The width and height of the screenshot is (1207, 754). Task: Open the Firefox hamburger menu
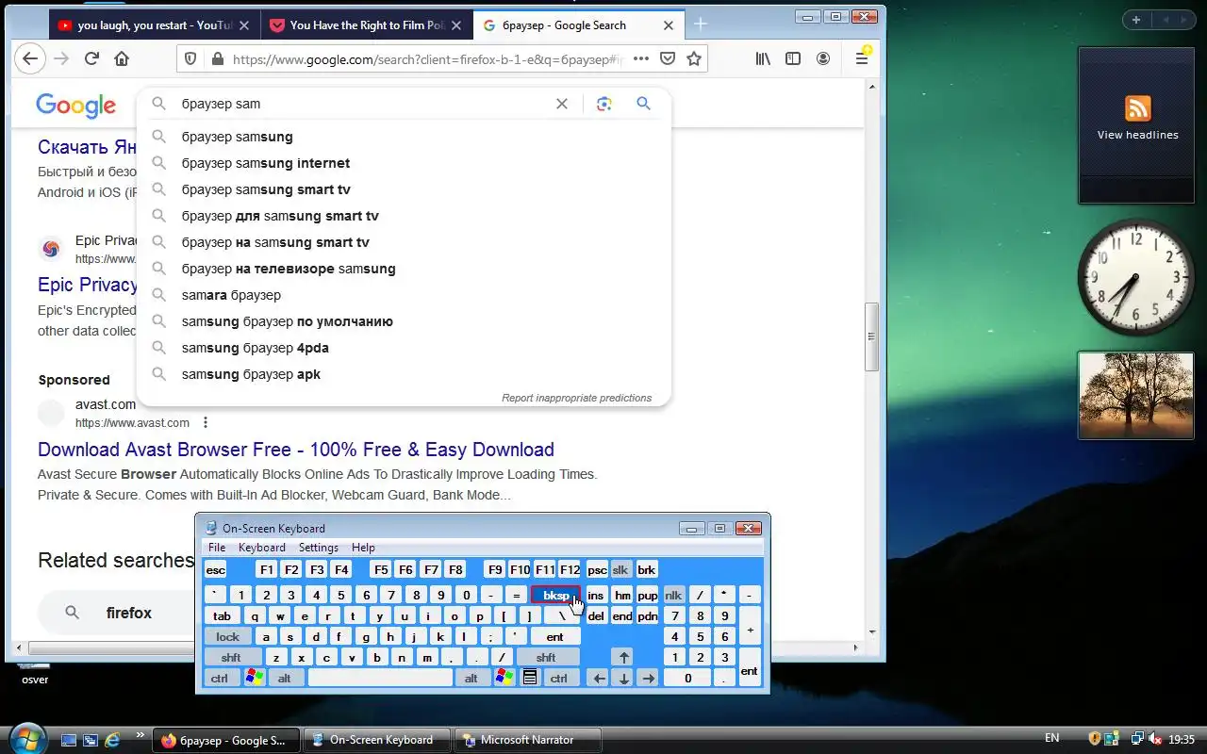point(862,58)
